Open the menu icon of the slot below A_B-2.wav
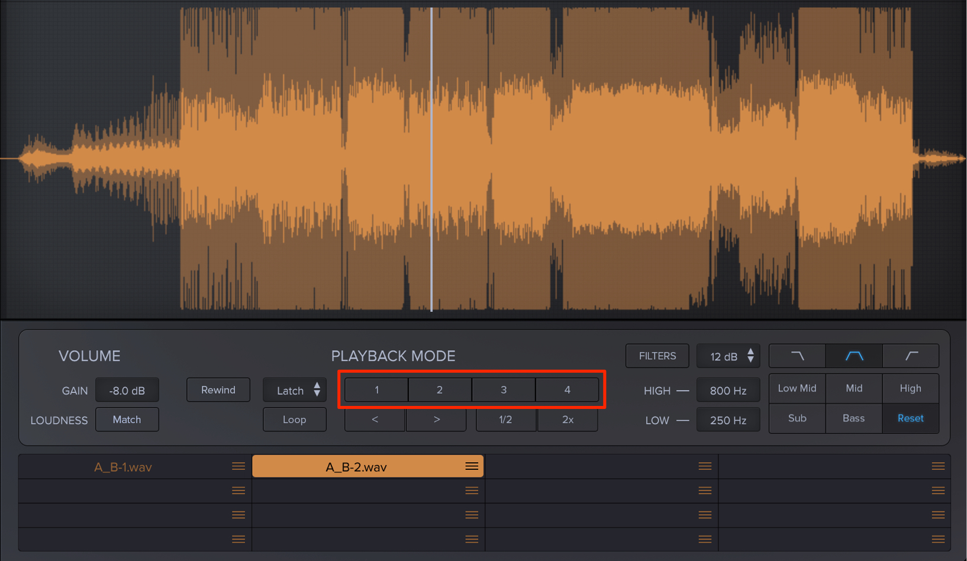This screenshot has width=967, height=561. 472,491
